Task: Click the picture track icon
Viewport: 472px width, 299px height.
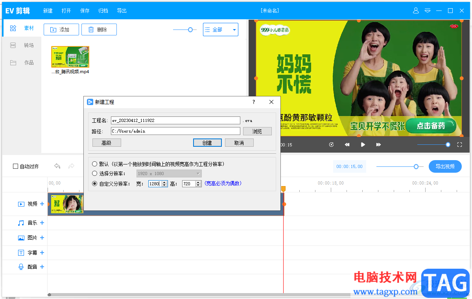Action: tap(21, 238)
